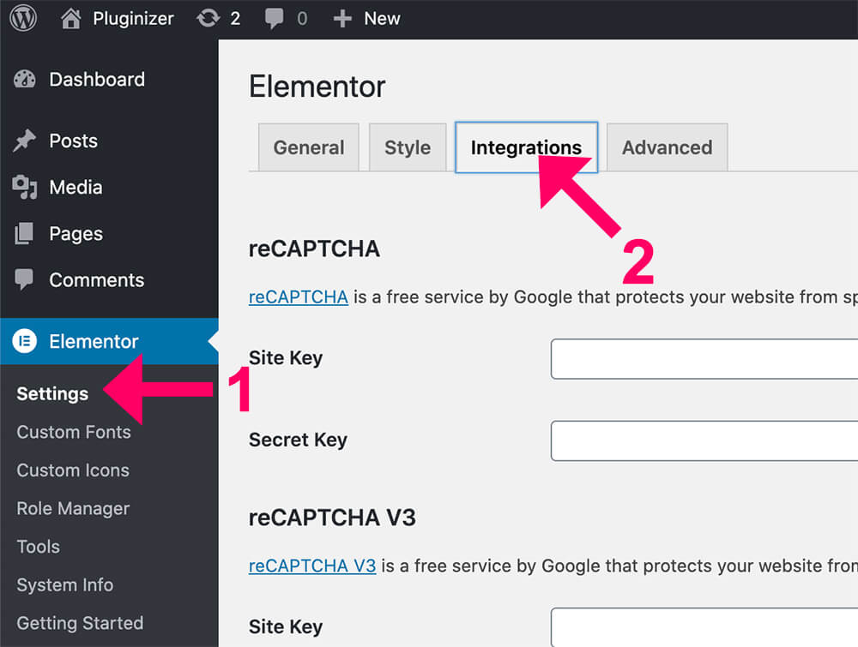The image size is (858, 647).
Task: Open Custom Fonts submenu item
Action: 74,432
